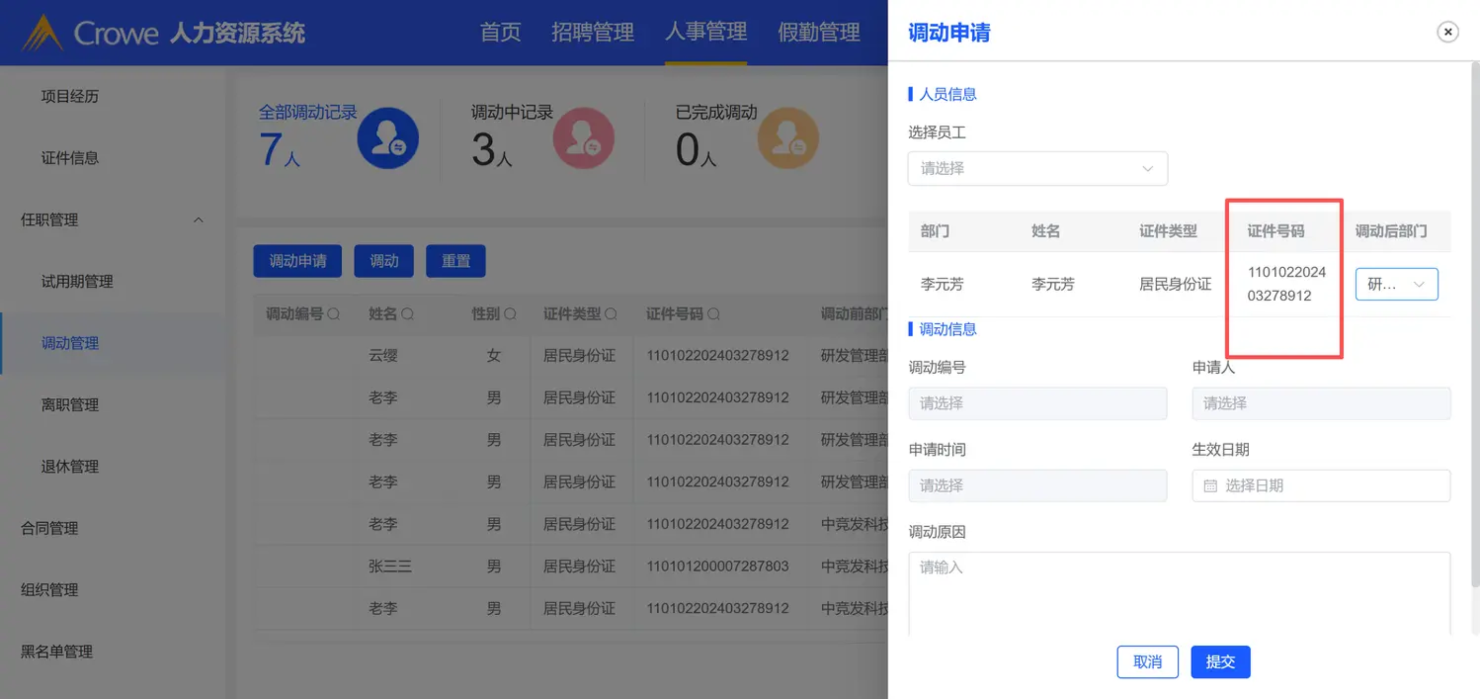Viewport: 1480px width, 699px height.
Task: Open the 调动后部门 dropdown for 李元芳
Action: click(1396, 284)
